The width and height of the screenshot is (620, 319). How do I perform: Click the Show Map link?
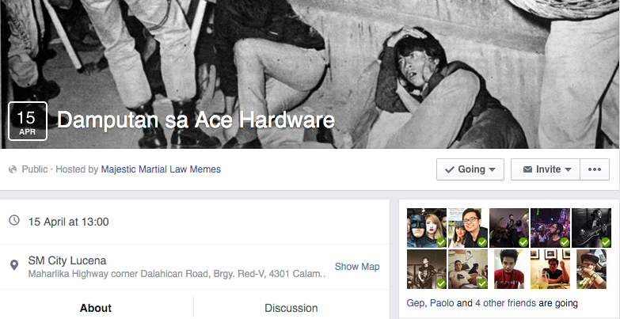coord(357,267)
